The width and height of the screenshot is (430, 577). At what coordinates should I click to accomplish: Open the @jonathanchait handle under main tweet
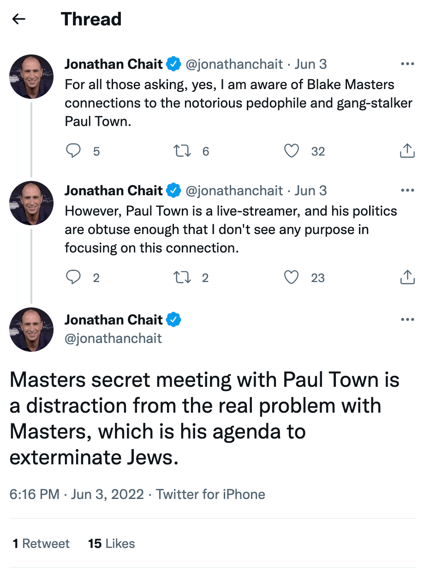113,339
